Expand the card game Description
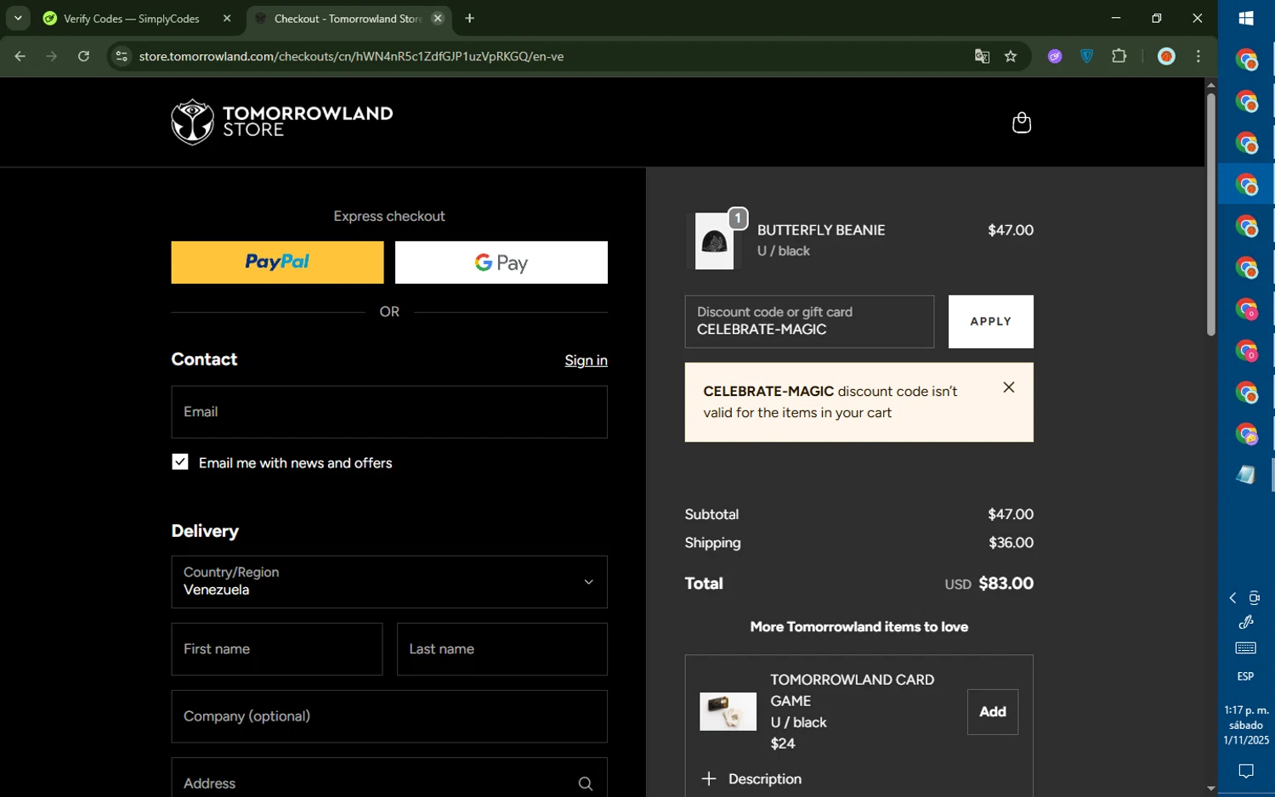 [x=751, y=779]
